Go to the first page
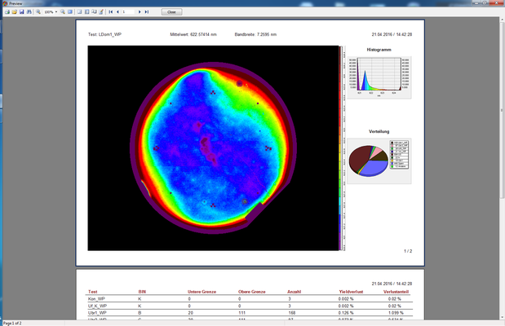 tap(111, 12)
